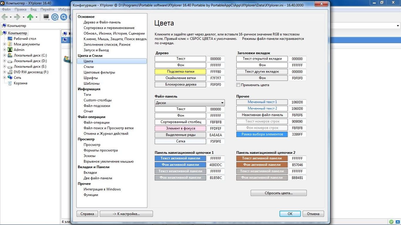Click hex field B57046
The height and width of the screenshot is (225, 401).
coord(297,165)
